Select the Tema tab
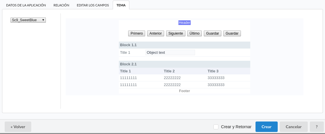This screenshot has height=134, width=325. (121, 5)
